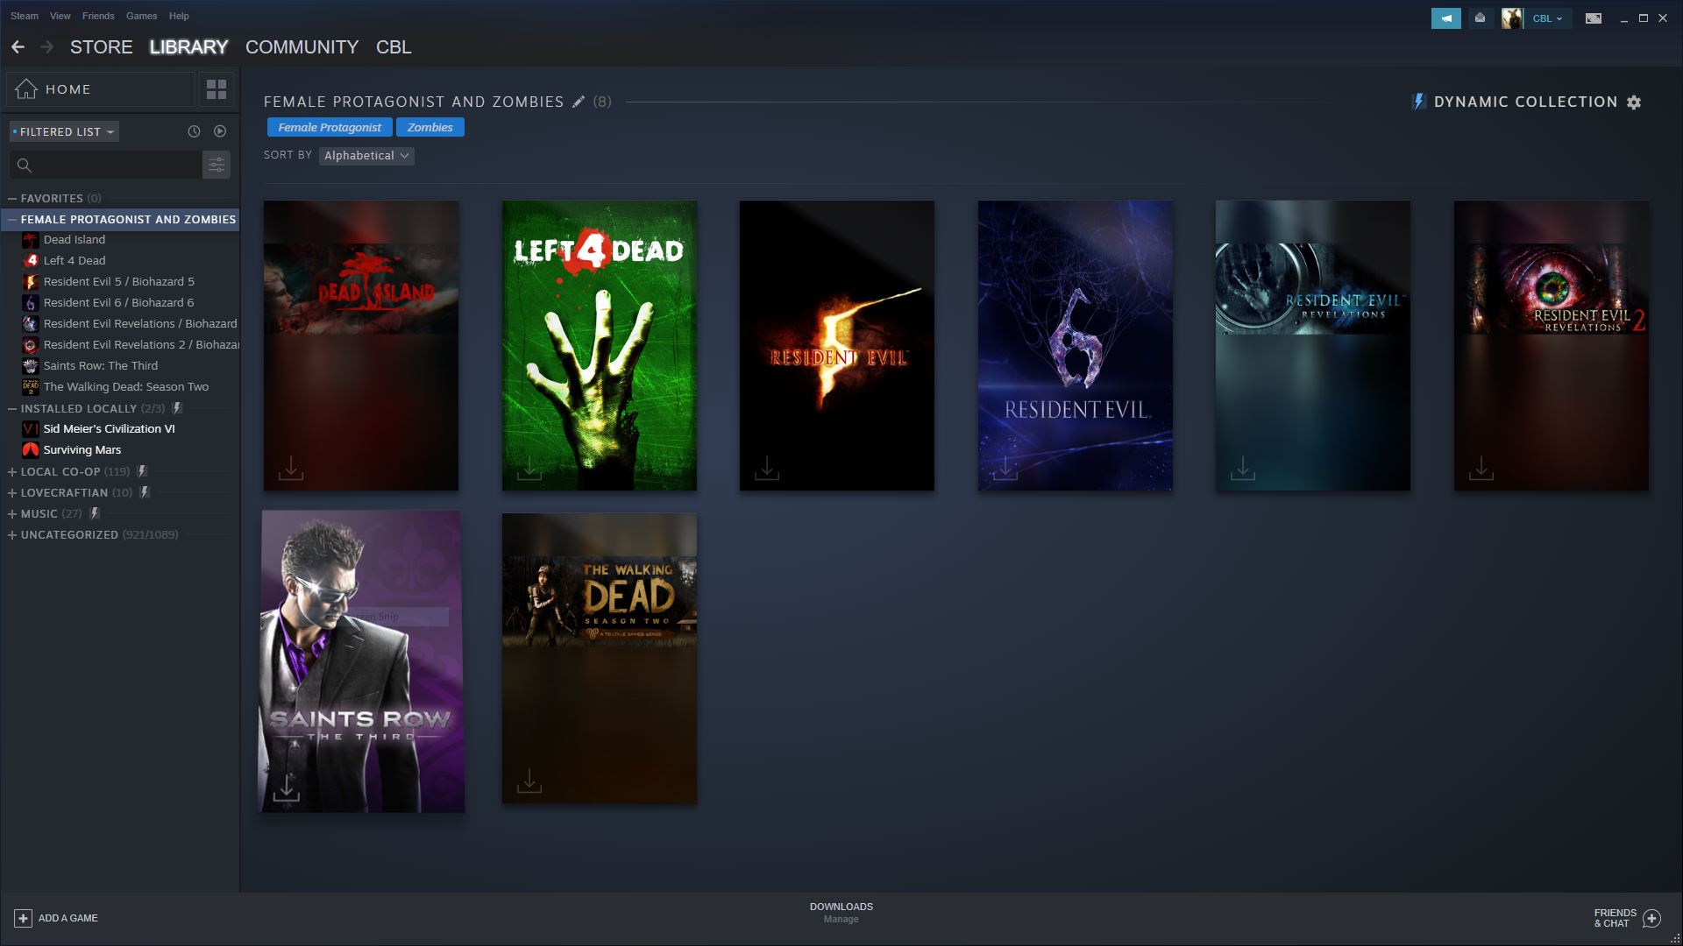Viewport: 1683px width, 946px height.
Task: Click the ready-to-play filter icon
Action: [220, 131]
